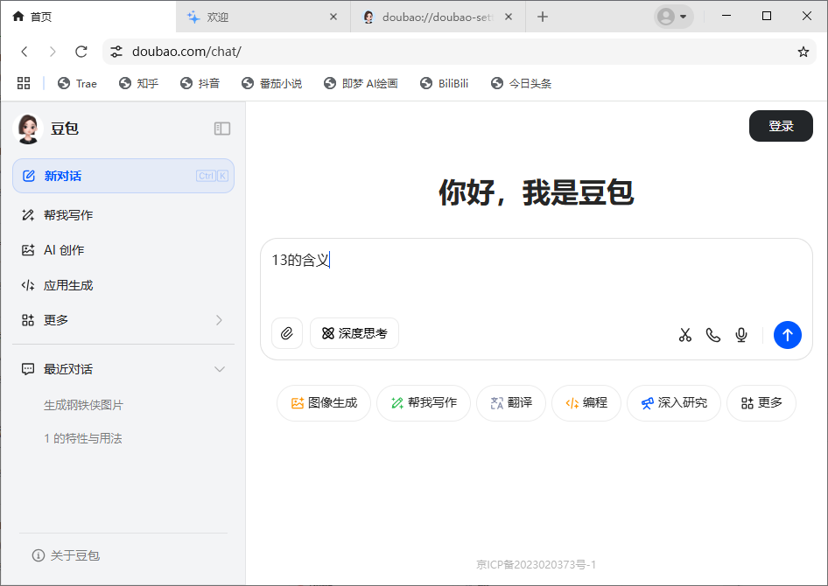Go back with the browser back arrow

[25, 51]
